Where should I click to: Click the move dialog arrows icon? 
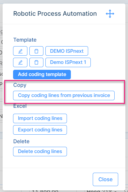(x=110, y=14)
